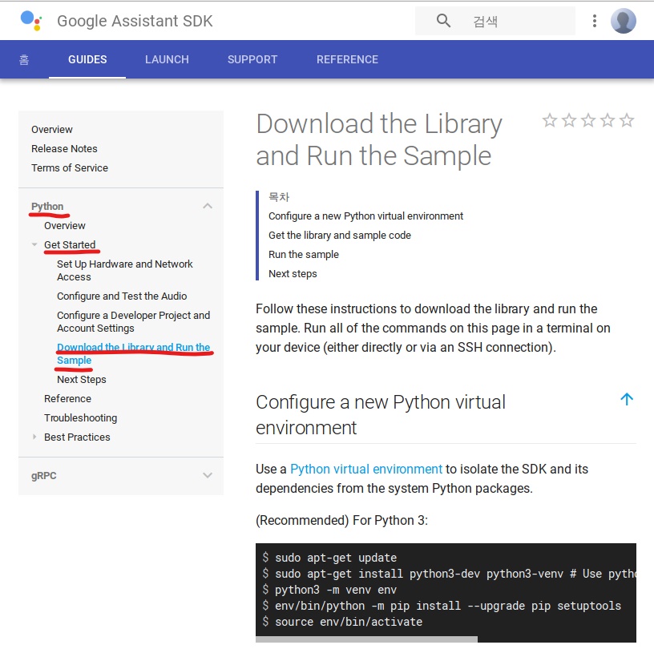The width and height of the screenshot is (654, 649).
Task: Select Download the Library and Run the Sample
Action: [x=134, y=353]
